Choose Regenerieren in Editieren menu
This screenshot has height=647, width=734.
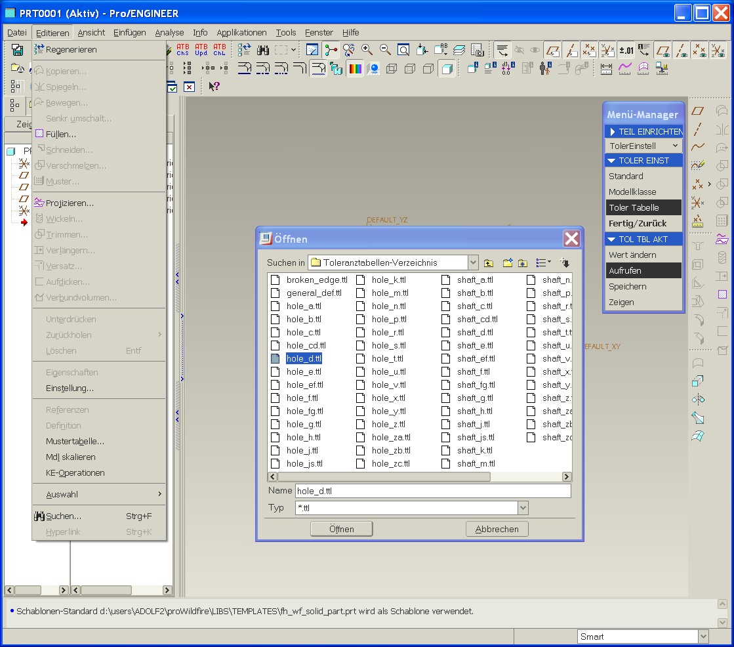tap(99, 50)
